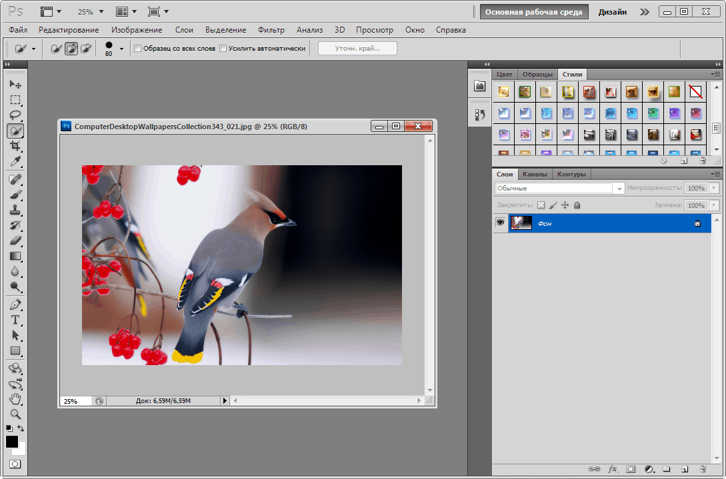Switch to the Контуры tab
Screen dimensions: 726x479
[571, 174]
